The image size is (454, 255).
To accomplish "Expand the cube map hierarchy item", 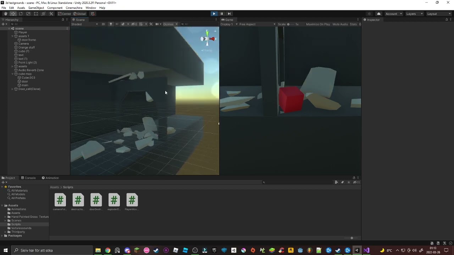I will [x=12, y=74].
